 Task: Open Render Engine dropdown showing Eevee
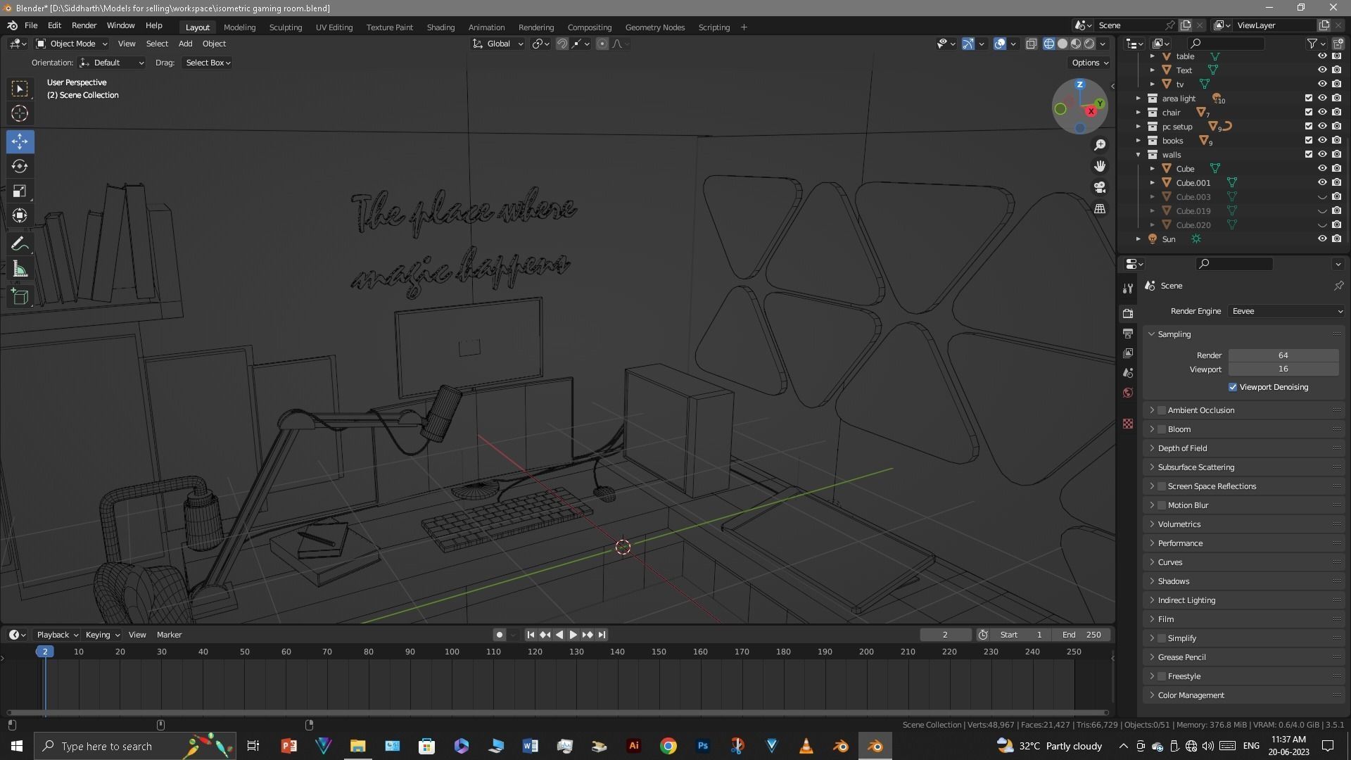[1286, 311]
